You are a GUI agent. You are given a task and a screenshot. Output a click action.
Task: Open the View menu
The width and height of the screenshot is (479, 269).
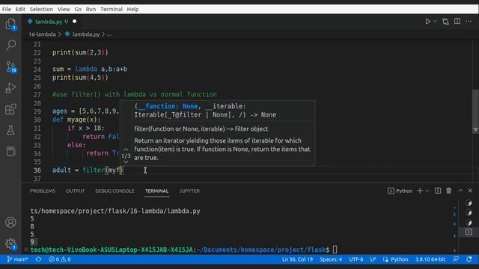64,9
